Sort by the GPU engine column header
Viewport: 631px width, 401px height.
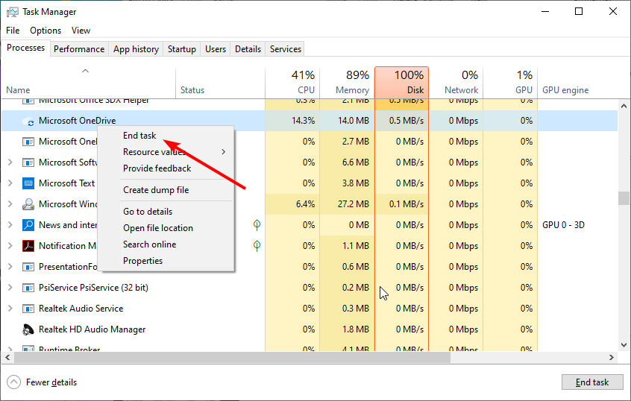tap(578, 83)
